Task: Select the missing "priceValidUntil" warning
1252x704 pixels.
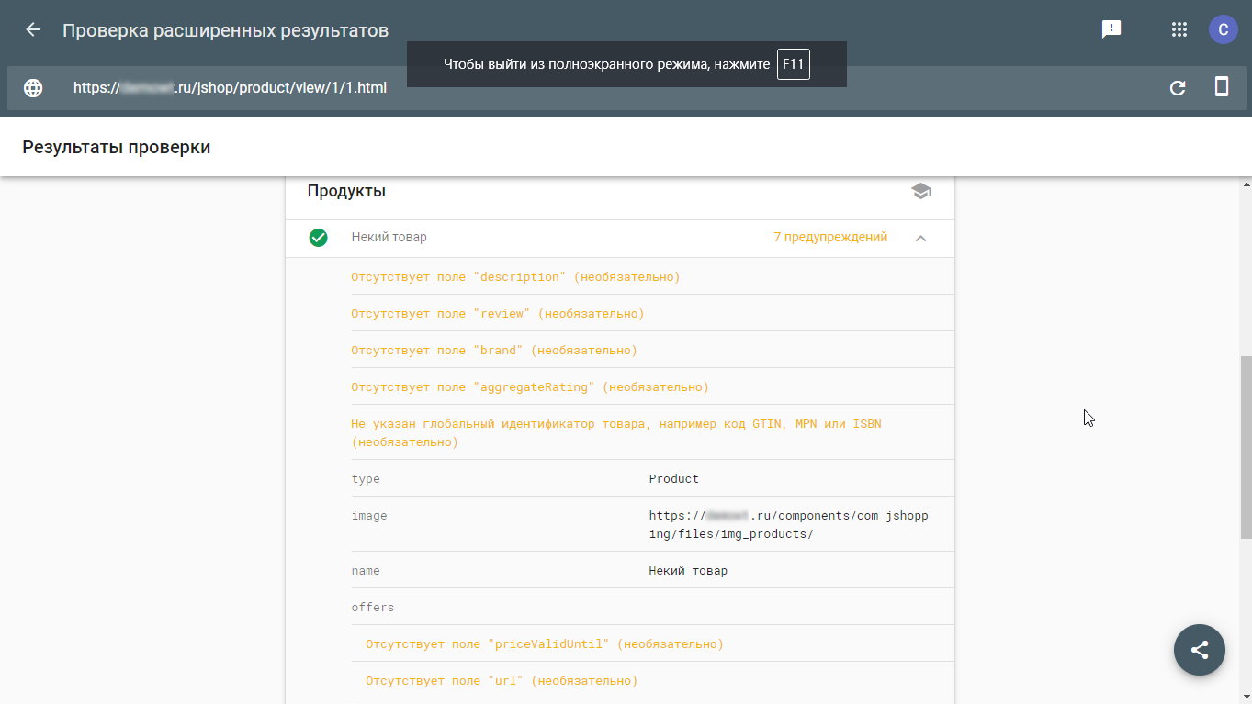Action: (x=544, y=644)
